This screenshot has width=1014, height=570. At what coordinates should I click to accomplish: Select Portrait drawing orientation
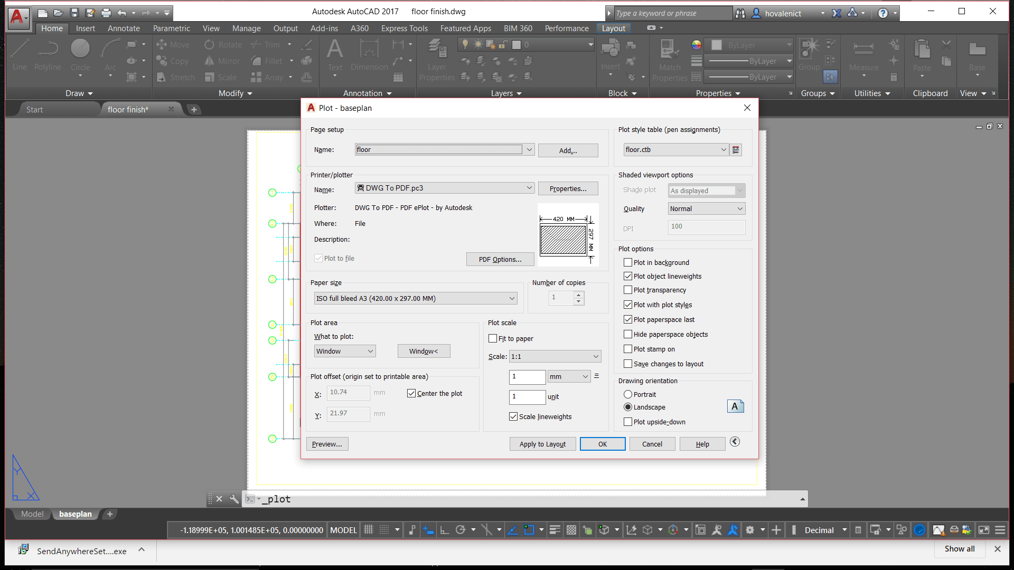627,394
